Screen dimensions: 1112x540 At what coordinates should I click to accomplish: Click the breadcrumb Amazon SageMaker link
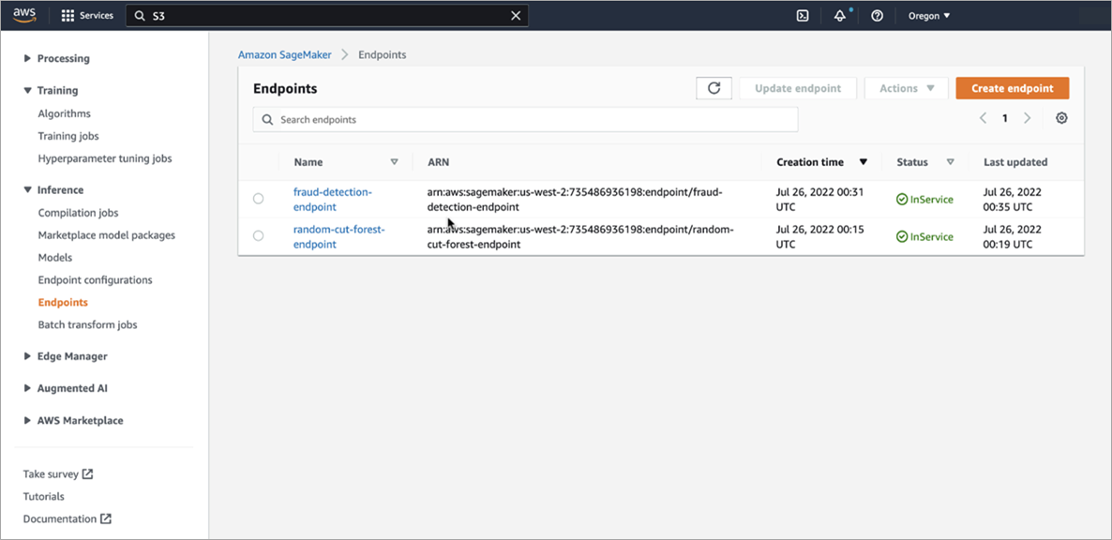(x=284, y=54)
